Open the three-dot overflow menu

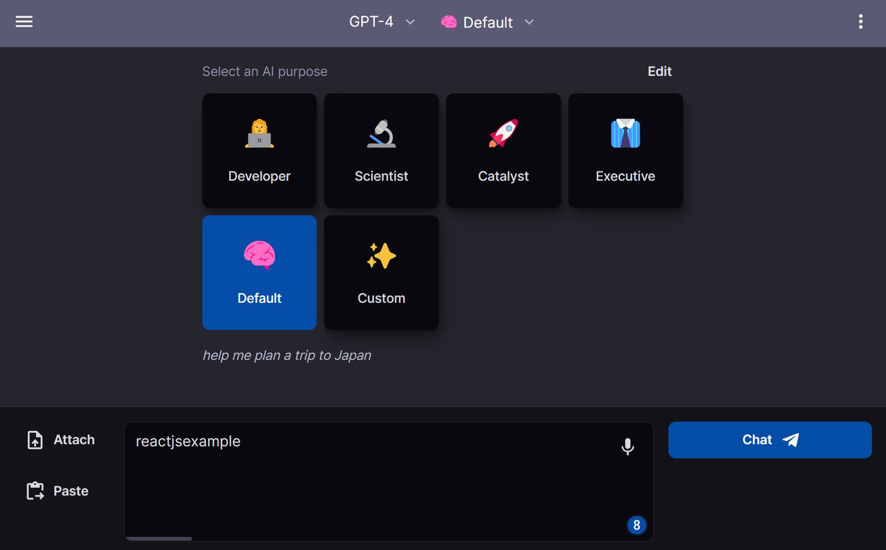(x=860, y=22)
